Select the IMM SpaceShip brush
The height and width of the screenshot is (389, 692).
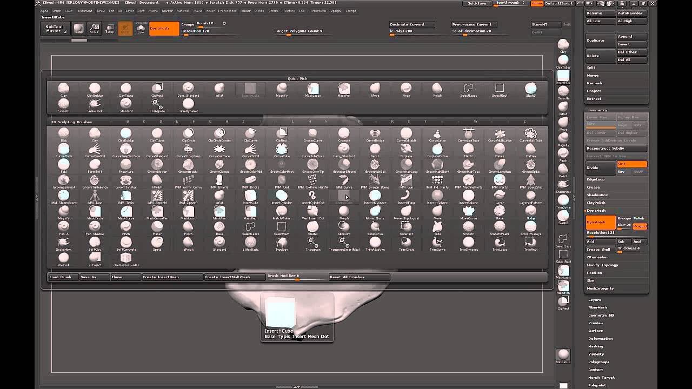tap(531, 182)
